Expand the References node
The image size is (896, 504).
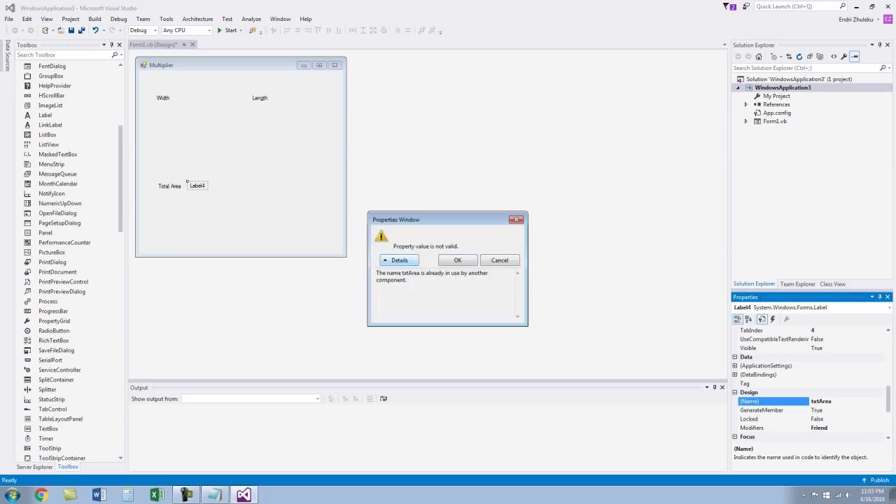click(x=745, y=104)
